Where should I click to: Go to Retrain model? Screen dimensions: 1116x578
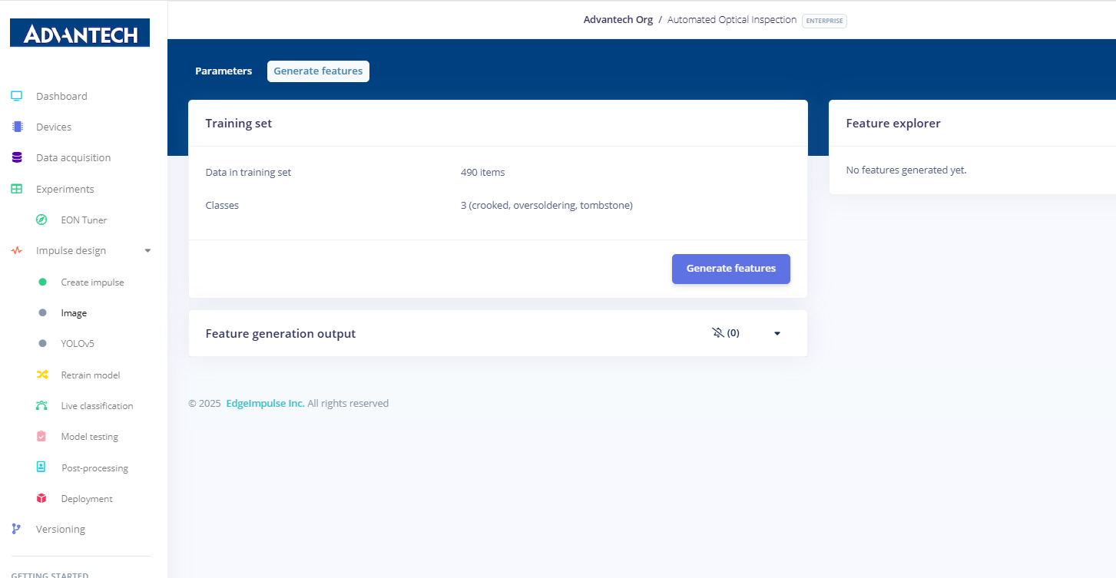tap(91, 375)
